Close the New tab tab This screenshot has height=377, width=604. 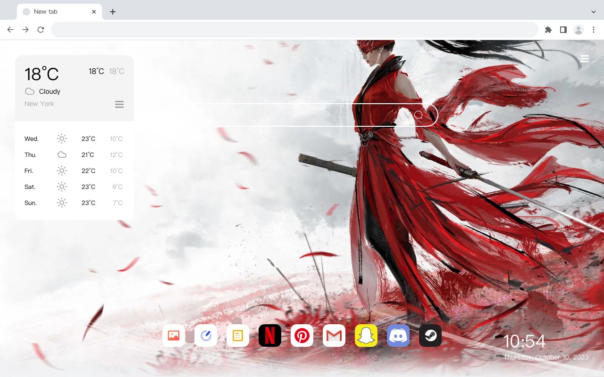[x=94, y=12]
